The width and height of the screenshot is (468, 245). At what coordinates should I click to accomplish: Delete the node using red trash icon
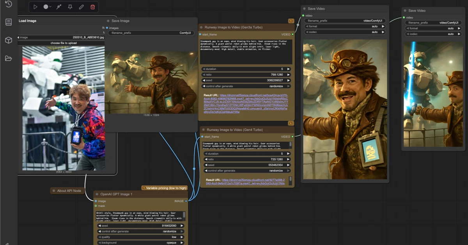click(x=92, y=7)
